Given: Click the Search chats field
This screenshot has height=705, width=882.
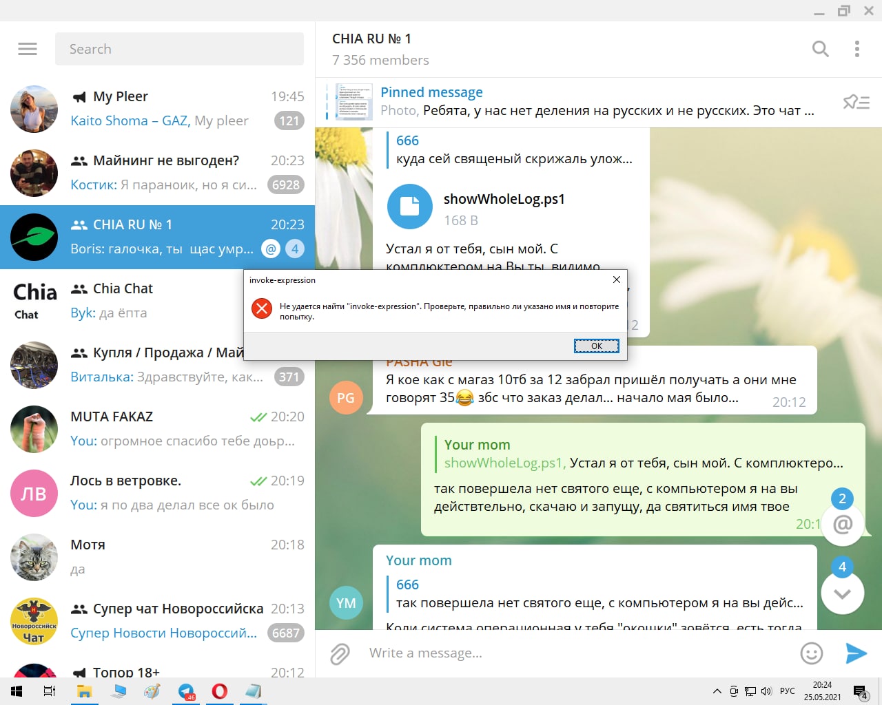Looking at the screenshot, I should [179, 49].
